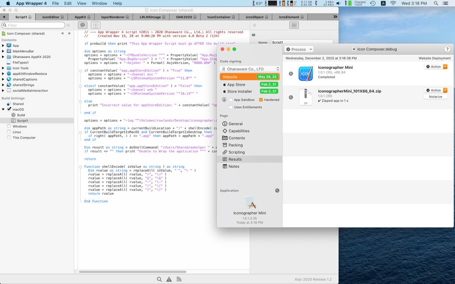Enable the Linux build target checkbox
The width and height of the screenshot is (455, 284).
point(9,132)
